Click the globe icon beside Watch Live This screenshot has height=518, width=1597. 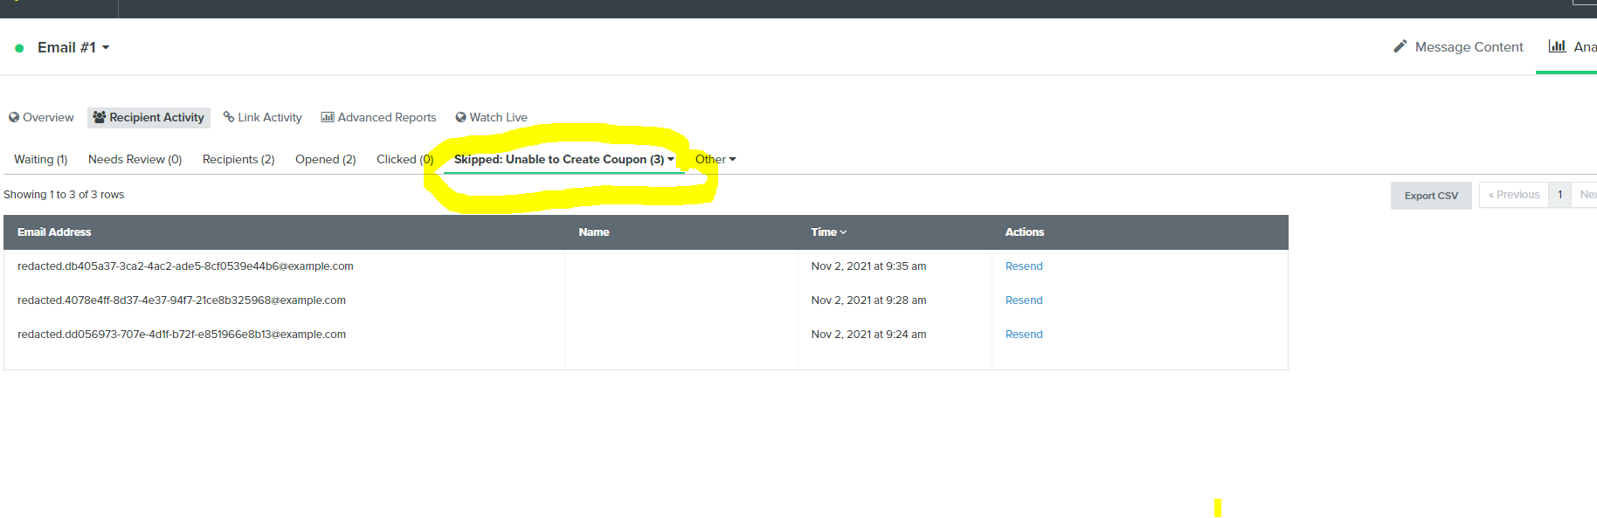click(460, 117)
